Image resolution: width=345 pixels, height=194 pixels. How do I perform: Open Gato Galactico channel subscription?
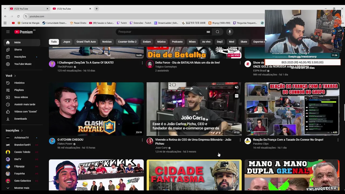22,181
